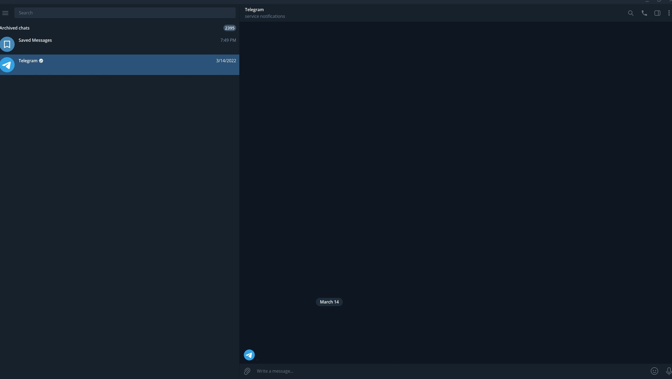Image resolution: width=672 pixels, height=379 pixels.
Task: Click the service notifications subtitle
Action: point(265,16)
